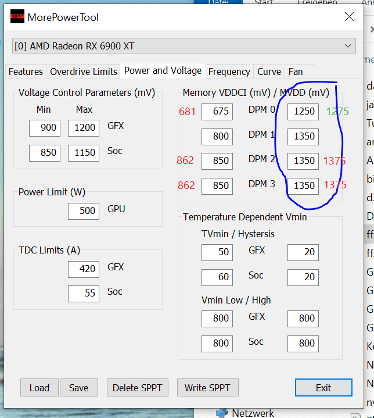Screen dimensions: 374x418
Task: Click the Soc maximum voltage field 1150
Action: [84, 153]
